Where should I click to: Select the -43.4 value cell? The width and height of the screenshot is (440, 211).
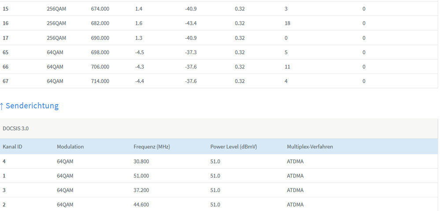[x=191, y=23]
